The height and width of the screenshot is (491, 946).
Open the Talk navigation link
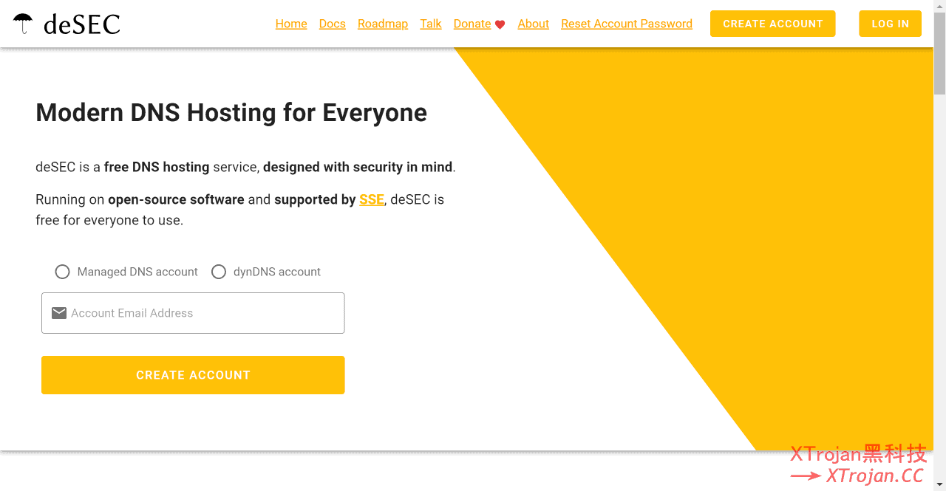click(x=430, y=24)
